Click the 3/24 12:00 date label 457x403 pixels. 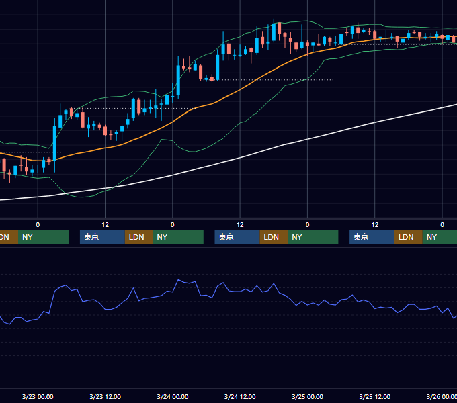click(240, 396)
